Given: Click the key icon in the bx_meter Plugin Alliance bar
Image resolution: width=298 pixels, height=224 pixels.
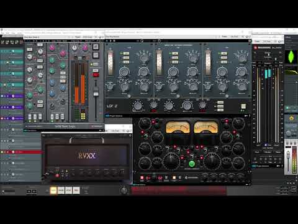Looking at the screenshot, I should click(278, 166).
